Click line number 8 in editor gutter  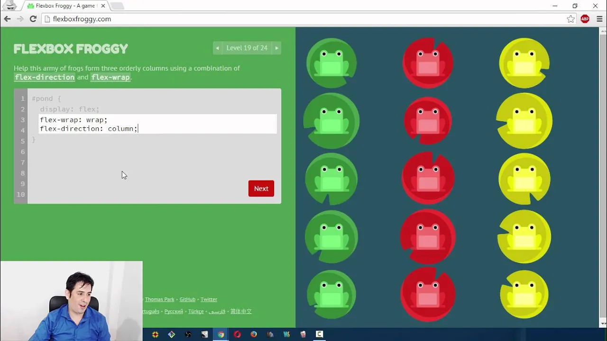click(22, 173)
